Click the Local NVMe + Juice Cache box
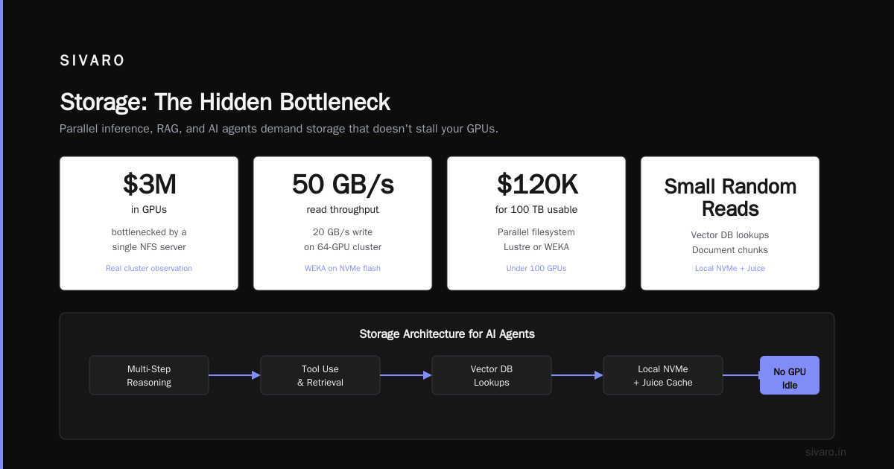 click(x=663, y=375)
